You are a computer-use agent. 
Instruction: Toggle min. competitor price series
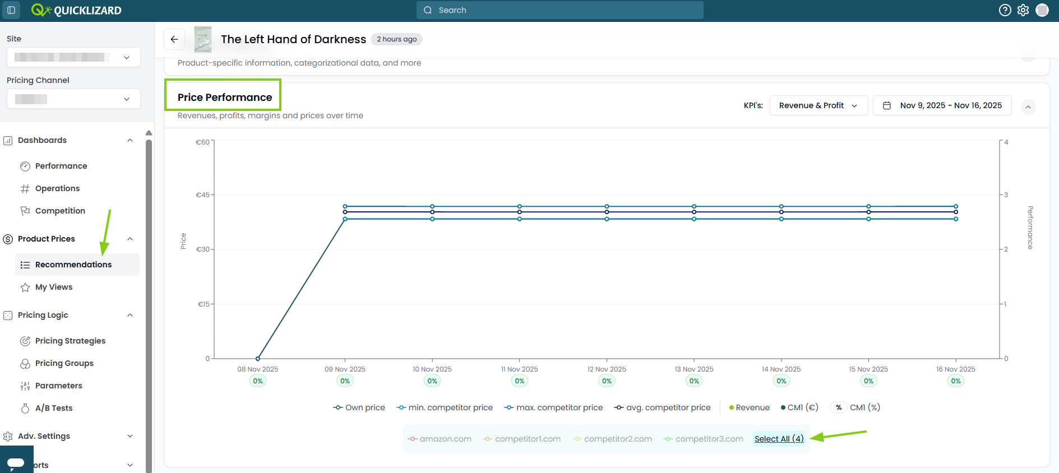click(x=445, y=407)
